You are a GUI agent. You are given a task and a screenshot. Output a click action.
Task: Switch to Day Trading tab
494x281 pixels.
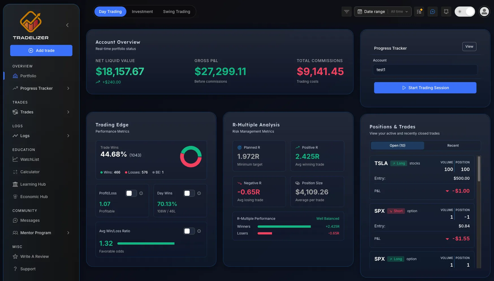pos(110,12)
